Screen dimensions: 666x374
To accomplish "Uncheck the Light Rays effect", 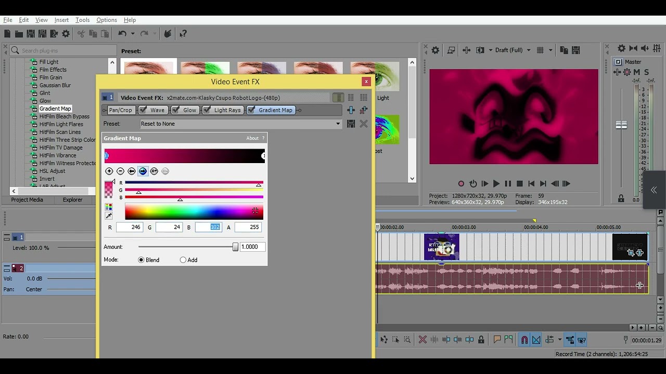I will [x=207, y=110].
